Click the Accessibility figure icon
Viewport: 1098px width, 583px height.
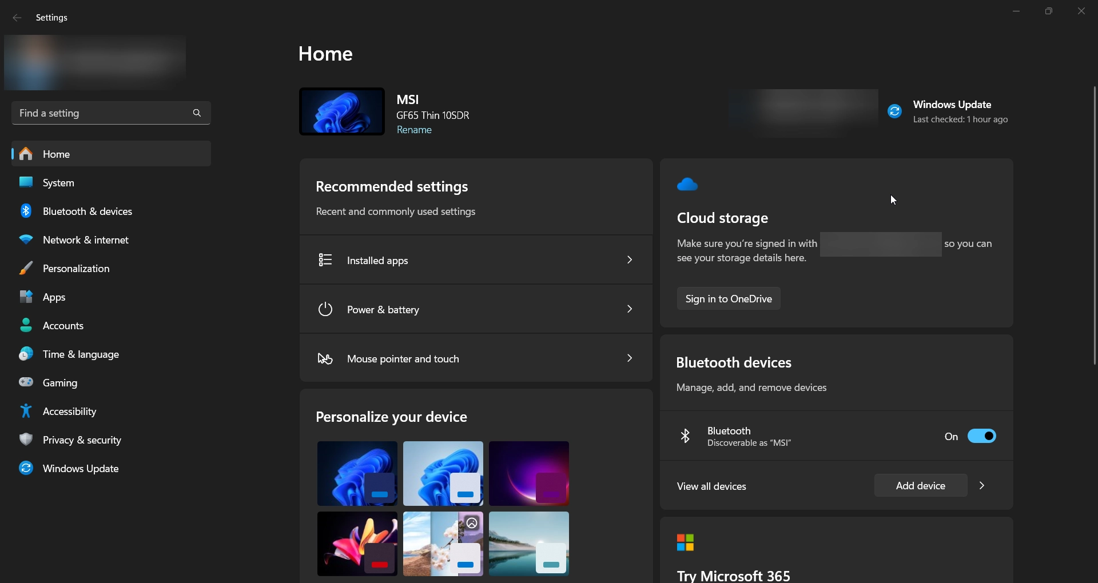(x=26, y=411)
